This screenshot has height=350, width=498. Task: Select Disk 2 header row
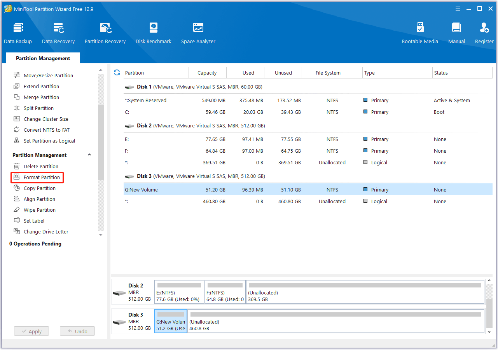[x=308, y=125]
